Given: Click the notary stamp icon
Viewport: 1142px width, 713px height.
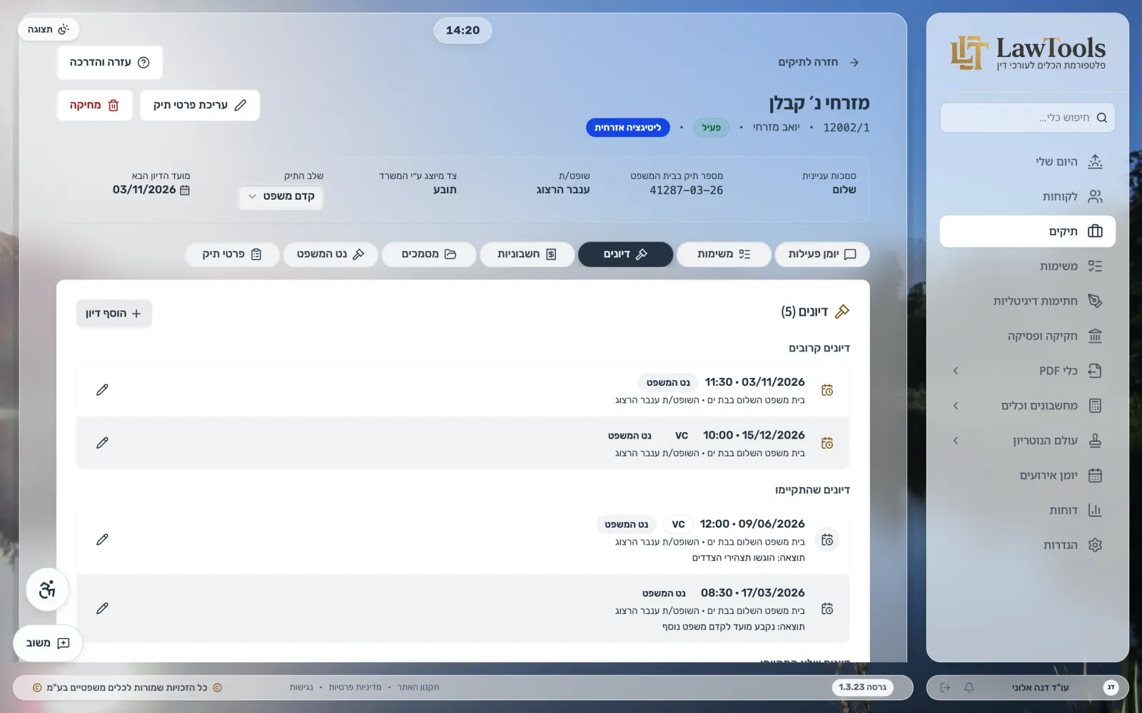Looking at the screenshot, I should pos(1095,441).
